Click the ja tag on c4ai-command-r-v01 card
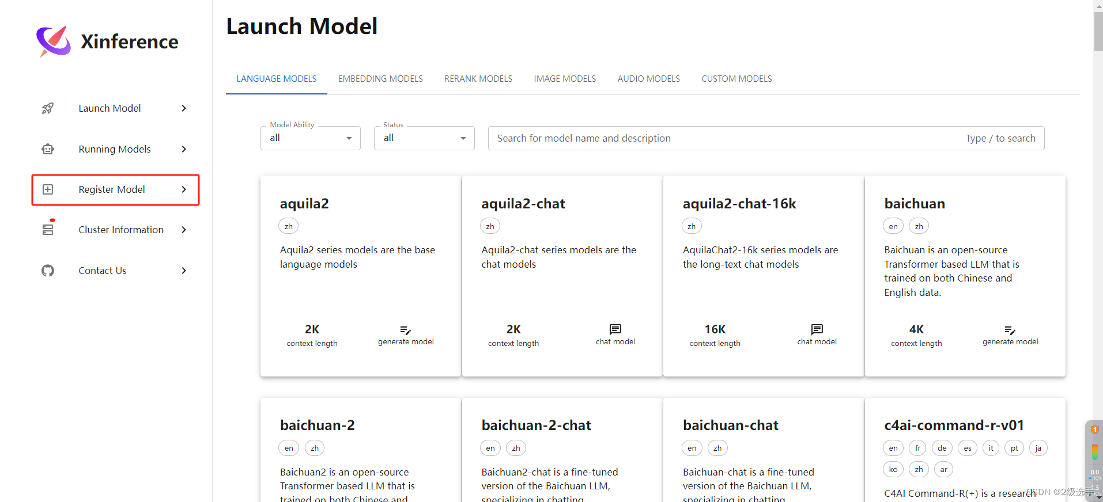 pyautogui.click(x=1038, y=448)
